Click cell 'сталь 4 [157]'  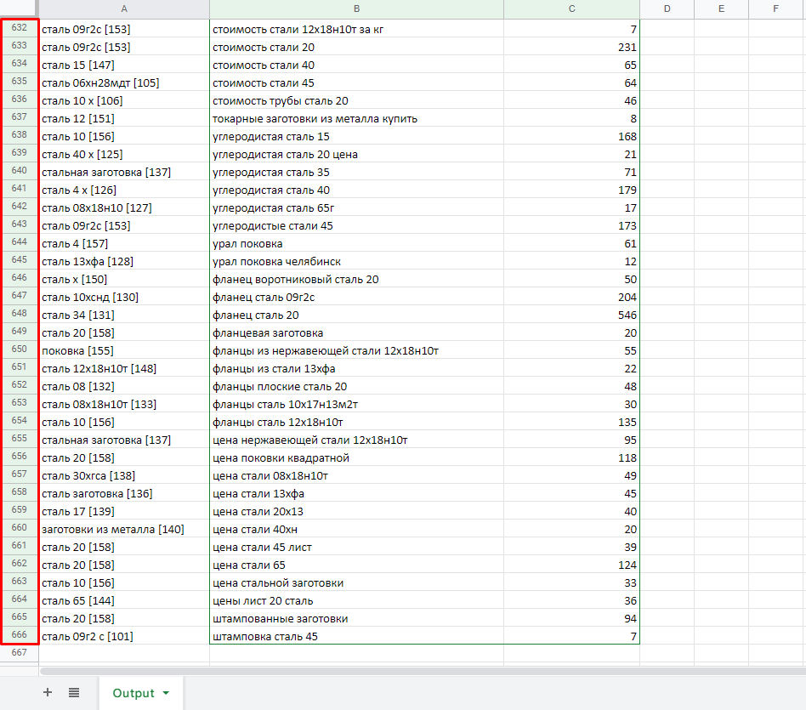coord(124,244)
